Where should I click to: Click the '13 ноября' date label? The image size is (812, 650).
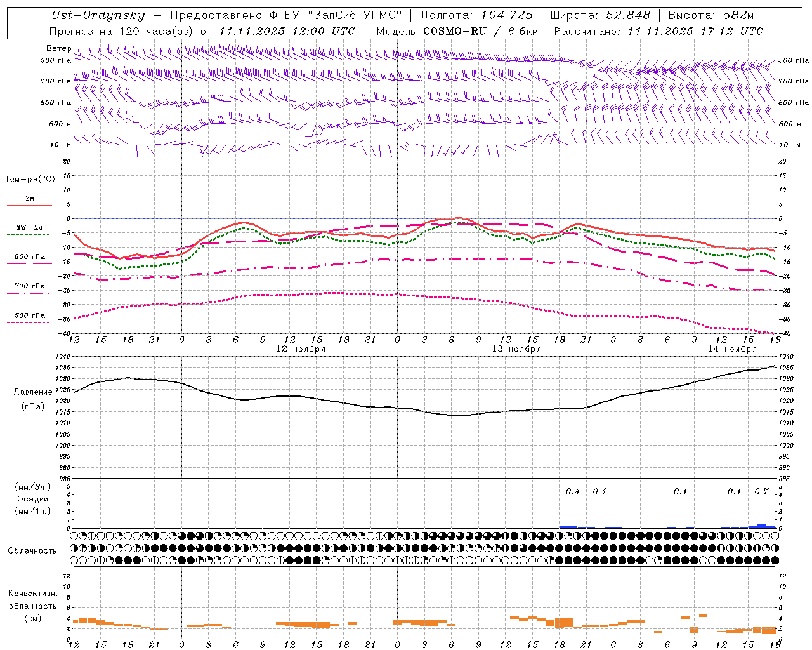[516, 349]
